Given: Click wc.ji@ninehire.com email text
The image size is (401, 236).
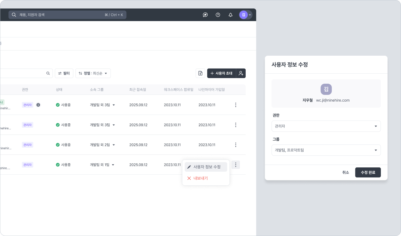Looking at the screenshot, I should (x=333, y=100).
